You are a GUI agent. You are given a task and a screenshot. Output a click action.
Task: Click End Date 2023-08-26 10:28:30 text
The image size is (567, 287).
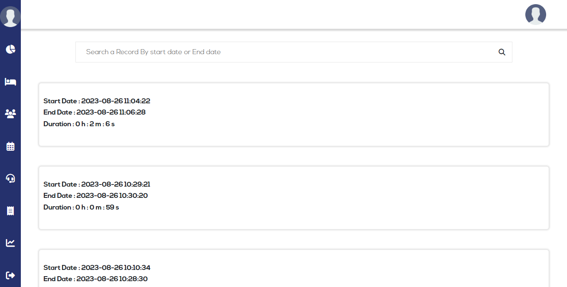coord(95,279)
